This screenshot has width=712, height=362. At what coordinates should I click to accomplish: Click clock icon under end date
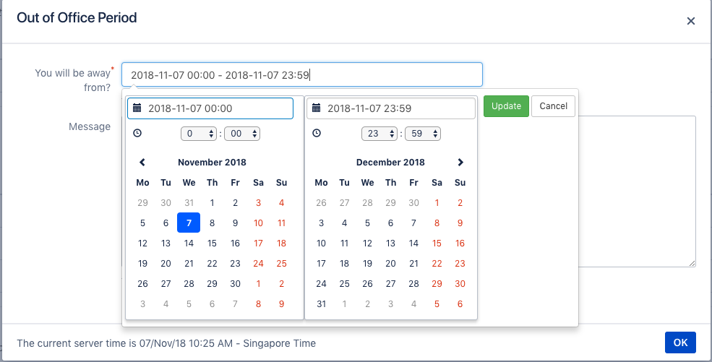[x=316, y=133]
